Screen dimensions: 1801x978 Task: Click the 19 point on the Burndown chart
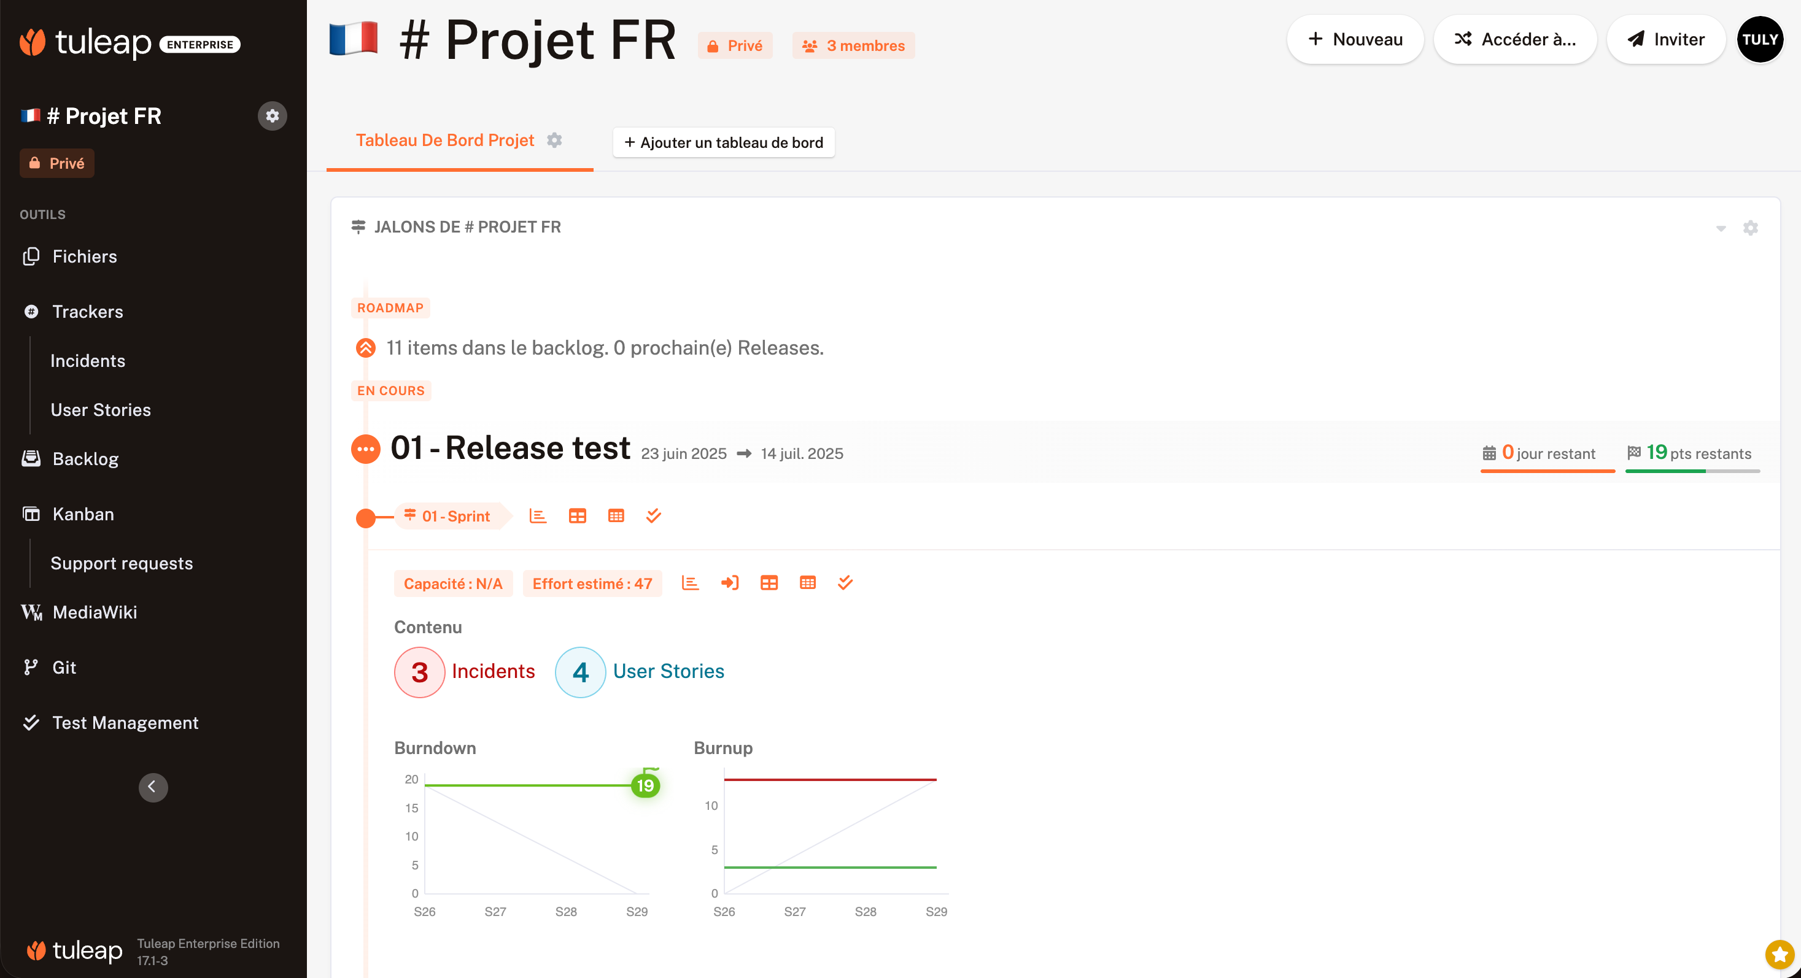645,785
